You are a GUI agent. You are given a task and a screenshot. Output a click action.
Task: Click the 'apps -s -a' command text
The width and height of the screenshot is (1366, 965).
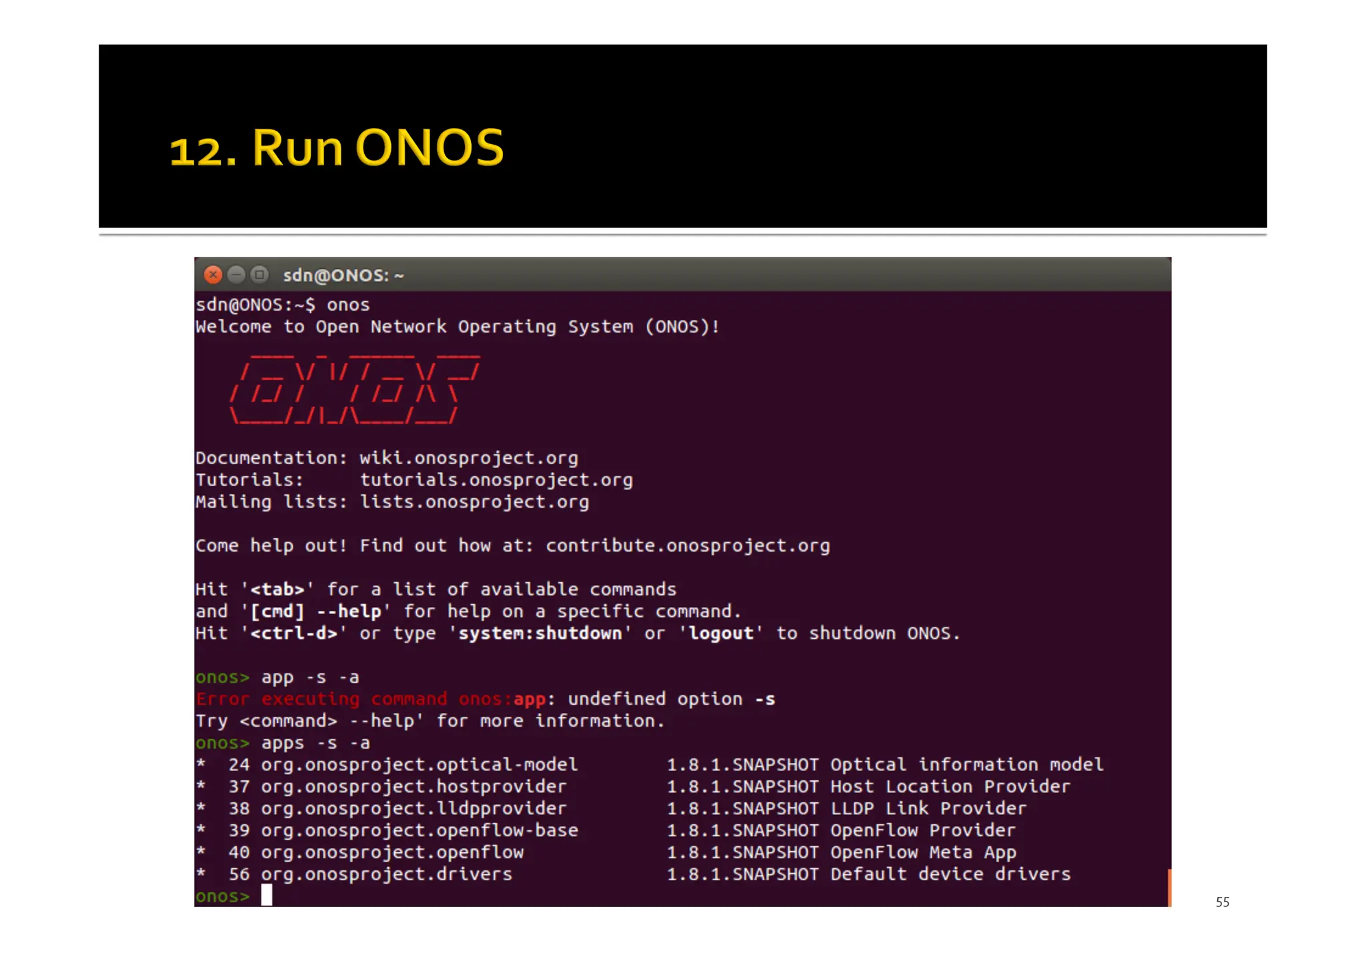click(315, 743)
